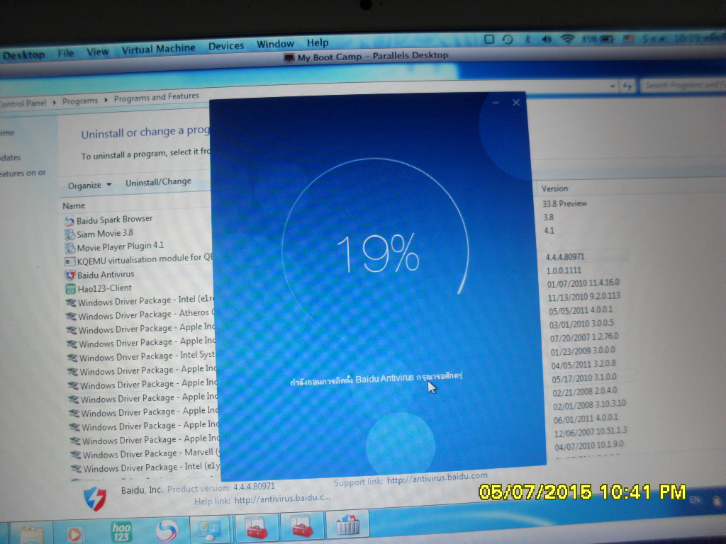This screenshot has height=544, width=726.
Task: Click the 33.8 Preview version cell
Action: (x=564, y=203)
